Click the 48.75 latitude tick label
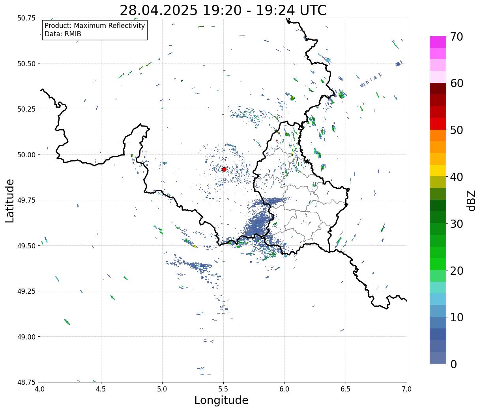Viewport: 481px width, 410px height. [26, 382]
